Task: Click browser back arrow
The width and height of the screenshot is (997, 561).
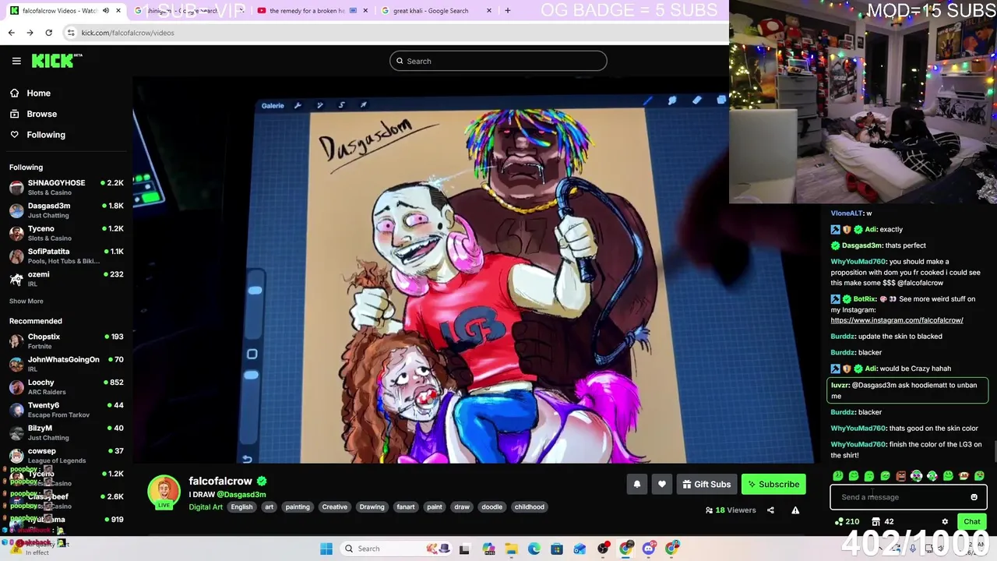Action: click(x=12, y=33)
